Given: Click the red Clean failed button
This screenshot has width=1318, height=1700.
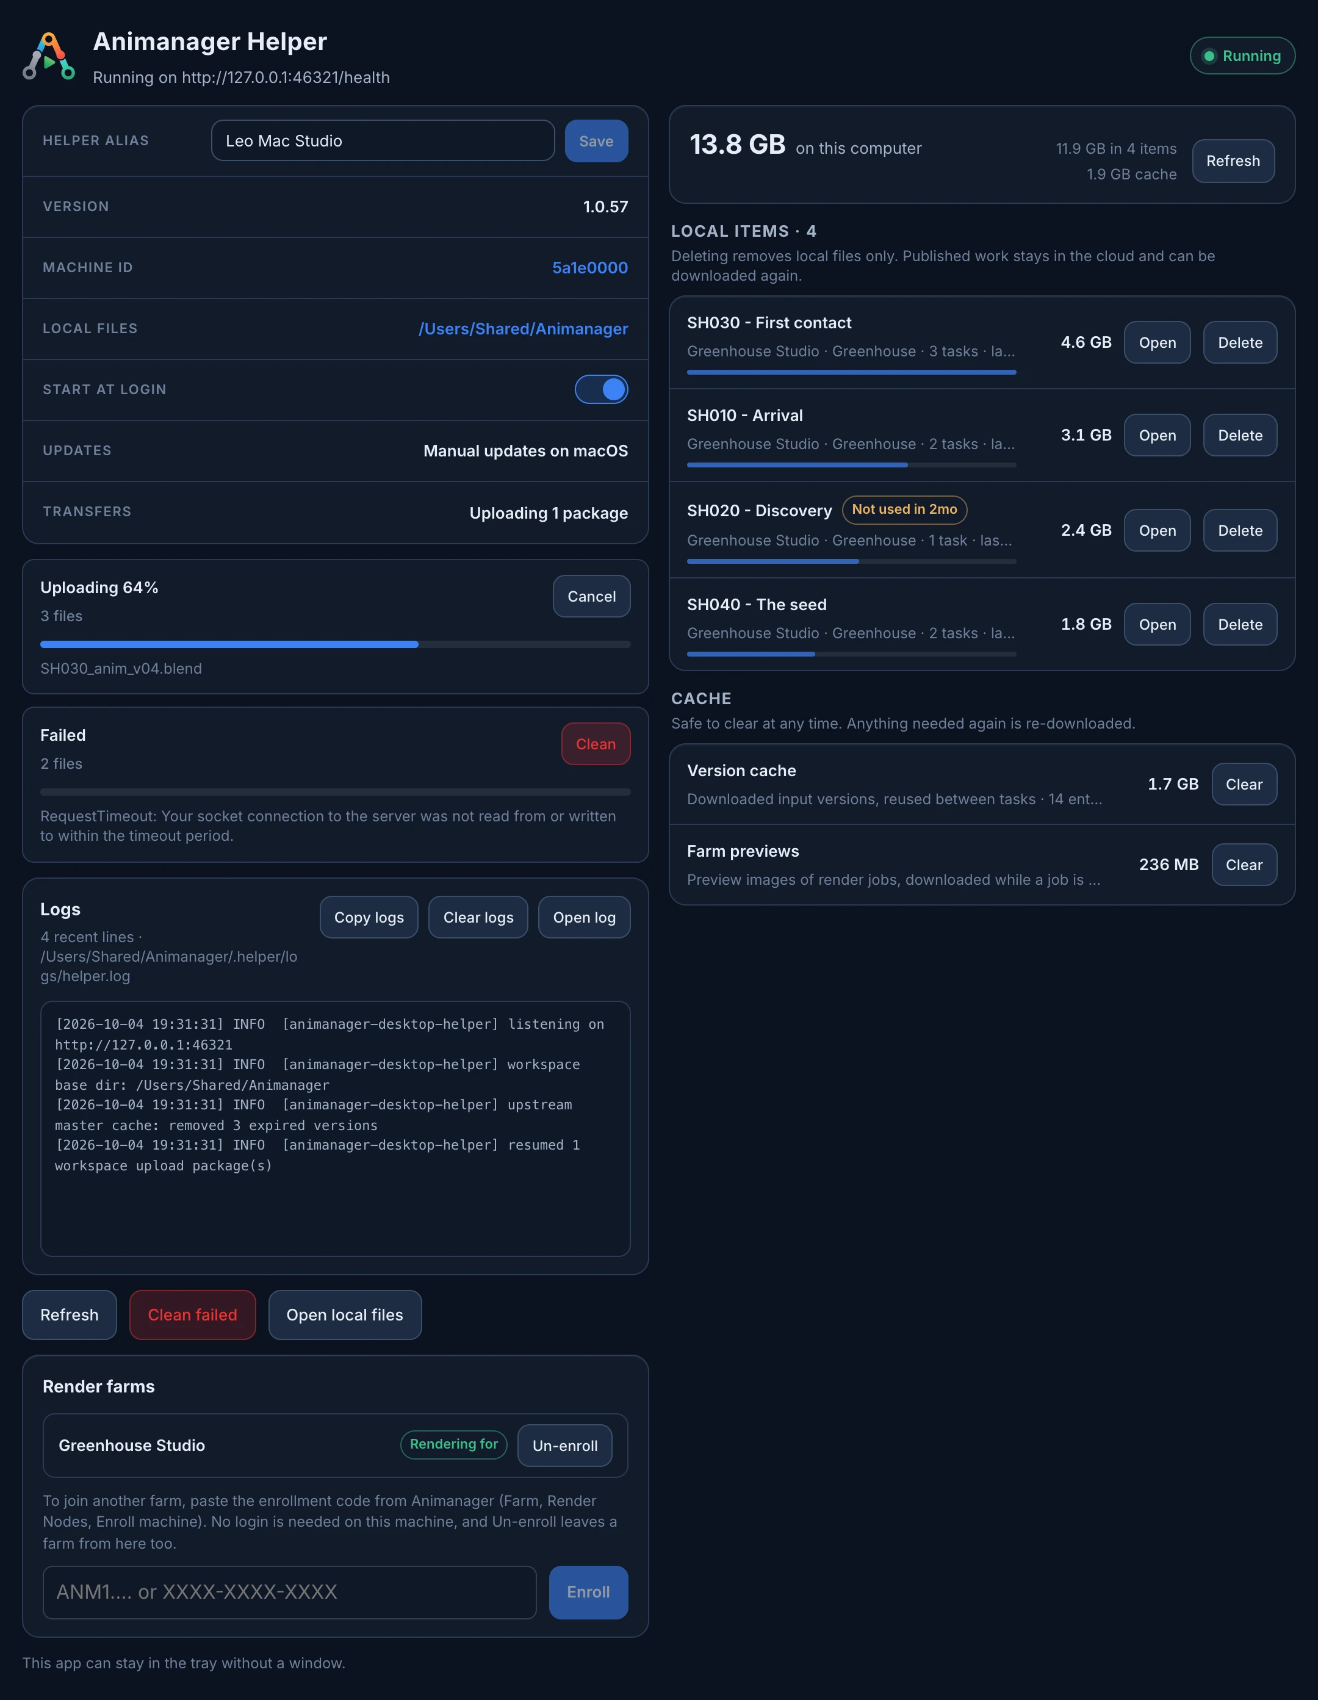Looking at the screenshot, I should pyautogui.click(x=192, y=1315).
